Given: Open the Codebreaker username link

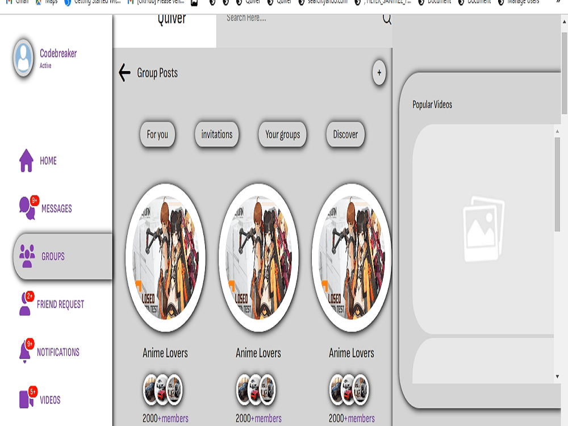Looking at the screenshot, I should click(x=58, y=53).
